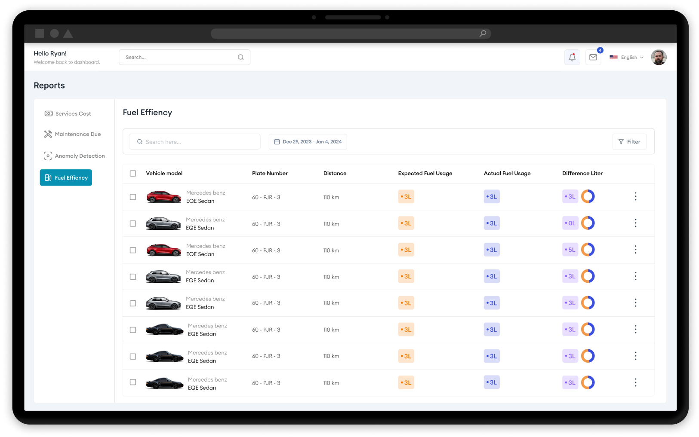The image size is (699, 437).
Task: Click the user profile avatar
Action: point(659,57)
